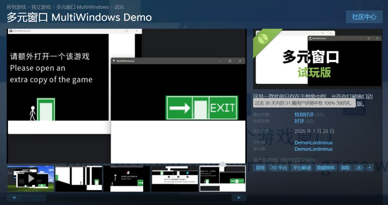Select the second screenshot thumbnail

tap(79, 178)
